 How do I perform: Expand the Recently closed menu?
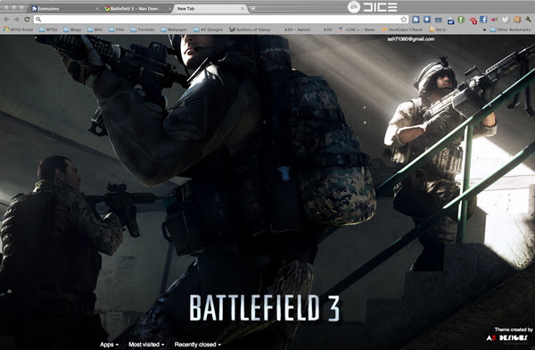[x=198, y=345]
